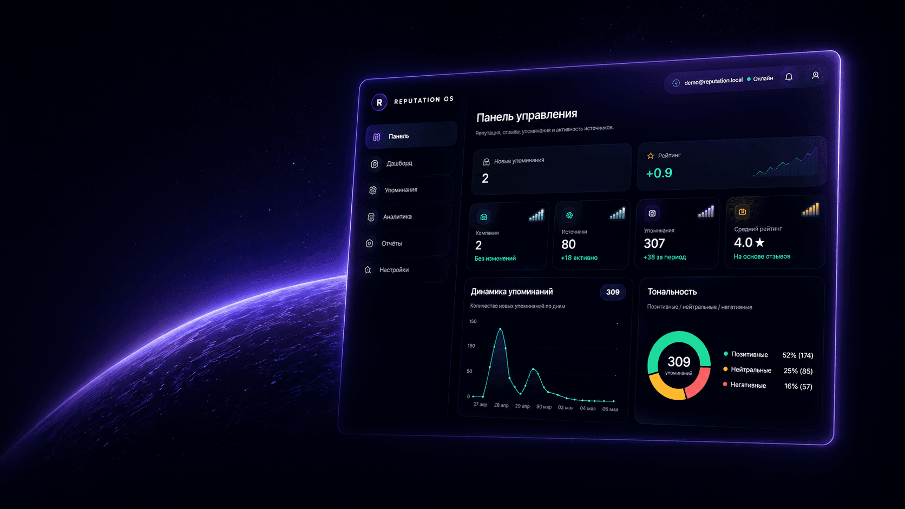Screen dimensions: 905x509
Task: Open the Дашборд menu item
Action: point(410,163)
